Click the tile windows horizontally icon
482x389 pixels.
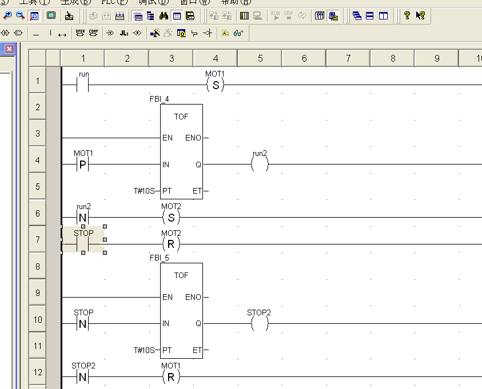370,16
